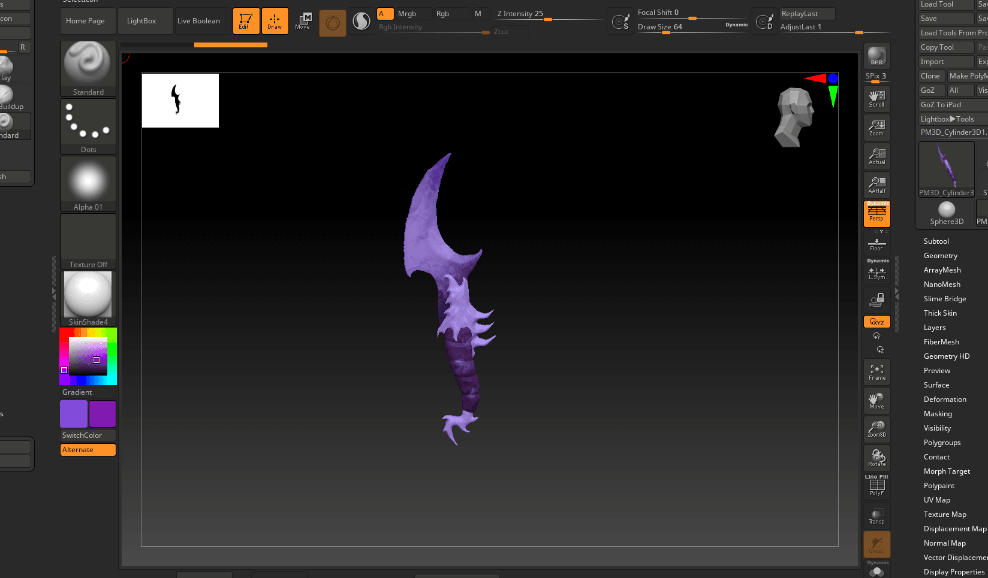Toggle PolyF line fill display
The image size is (988, 578).
click(876, 486)
